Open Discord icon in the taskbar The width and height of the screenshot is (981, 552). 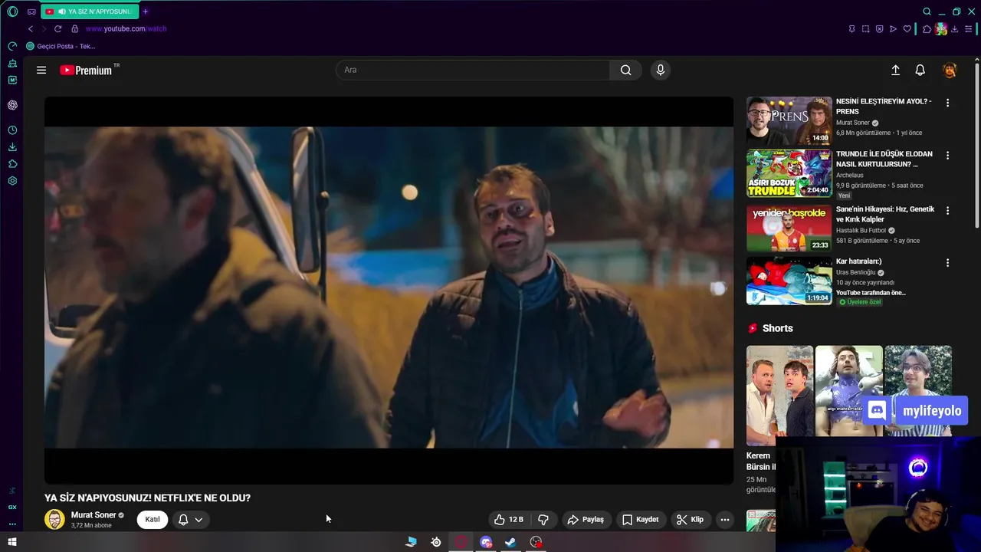coord(486,542)
